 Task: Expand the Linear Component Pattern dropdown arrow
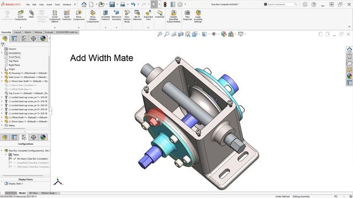point(55,28)
